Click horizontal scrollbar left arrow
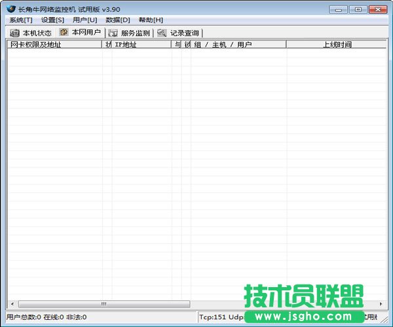The width and height of the screenshot is (393, 327). click(x=12, y=304)
